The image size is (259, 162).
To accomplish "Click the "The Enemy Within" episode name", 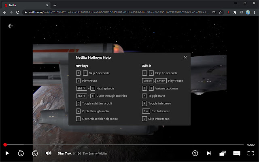I will tap(95, 153).
